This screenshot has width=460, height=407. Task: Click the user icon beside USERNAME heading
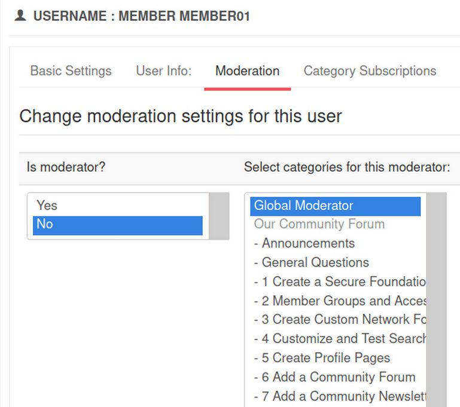tap(20, 16)
